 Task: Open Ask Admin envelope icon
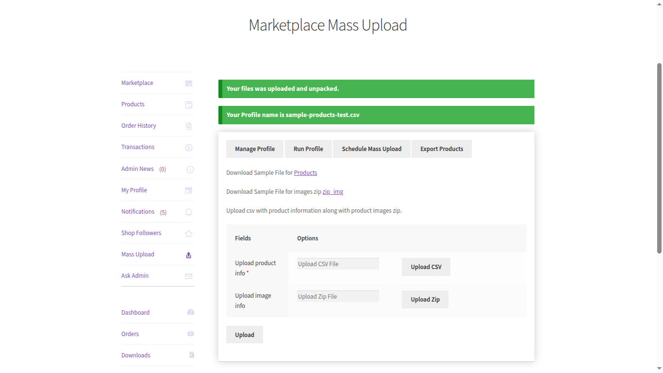188,276
